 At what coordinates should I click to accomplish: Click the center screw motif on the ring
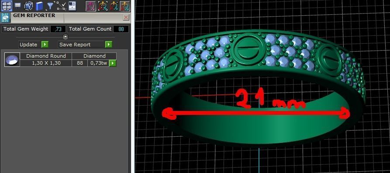tap(248, 49)
